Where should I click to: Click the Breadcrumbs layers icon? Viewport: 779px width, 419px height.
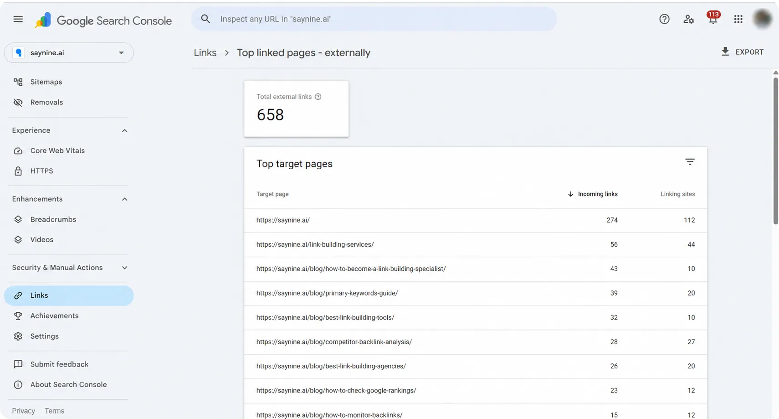[x=18, y=219]
